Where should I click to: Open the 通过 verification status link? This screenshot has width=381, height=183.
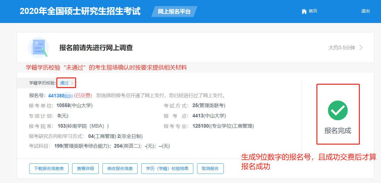tap(64, 82)
